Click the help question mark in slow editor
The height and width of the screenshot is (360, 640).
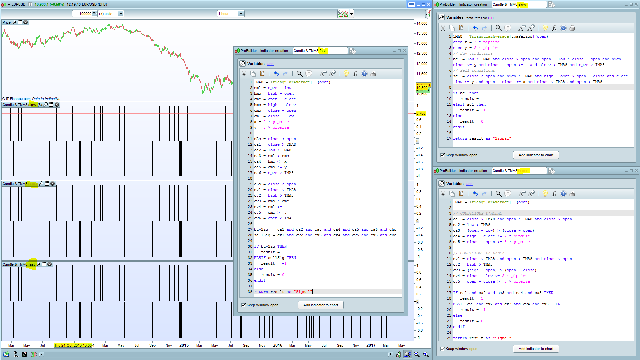(563, 28)
